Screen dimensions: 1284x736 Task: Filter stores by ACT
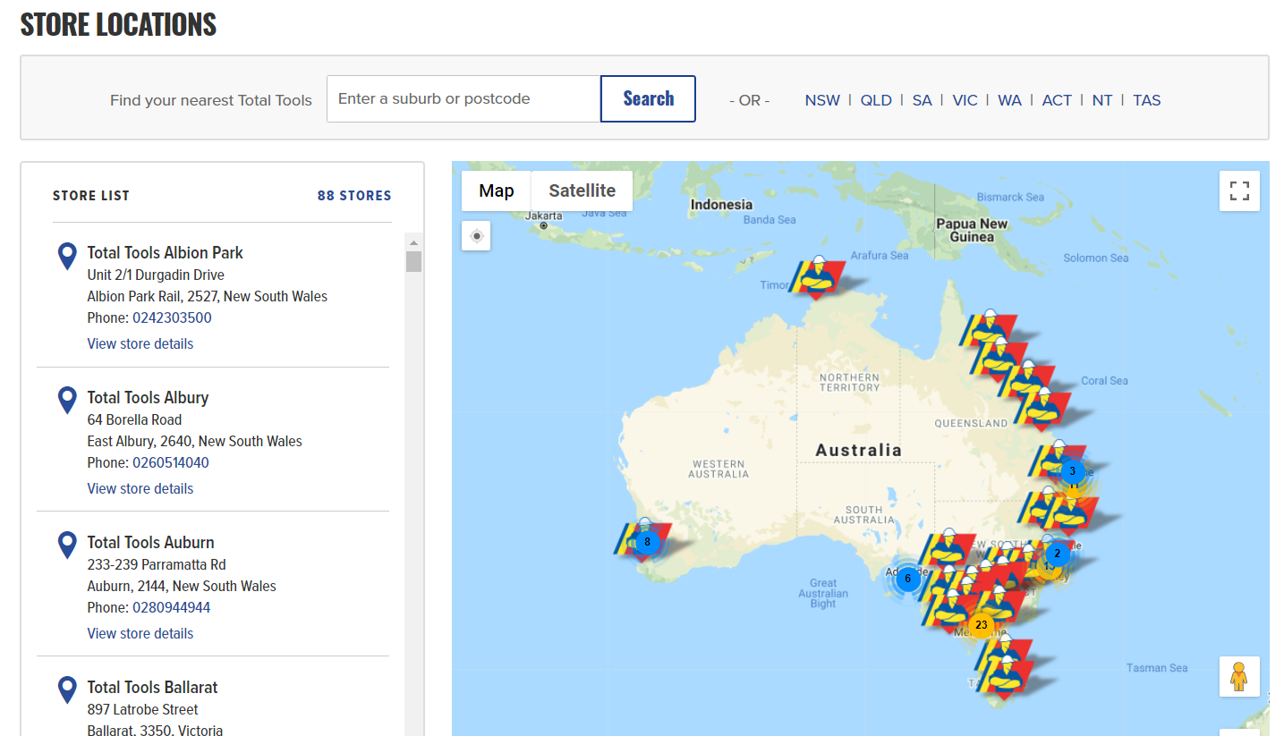[x=1057, y=100]
